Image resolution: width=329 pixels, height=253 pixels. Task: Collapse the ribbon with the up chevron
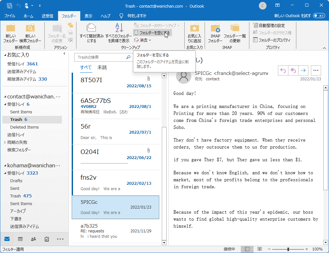[324, 48]
